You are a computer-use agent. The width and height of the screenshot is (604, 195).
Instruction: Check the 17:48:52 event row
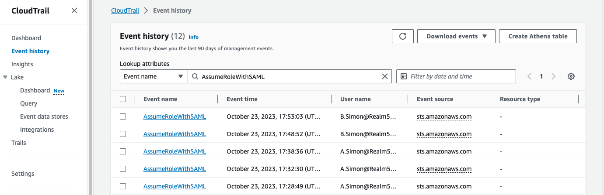(123, 134)
